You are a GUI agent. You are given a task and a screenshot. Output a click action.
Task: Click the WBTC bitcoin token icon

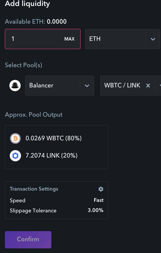tap(15, 138)
